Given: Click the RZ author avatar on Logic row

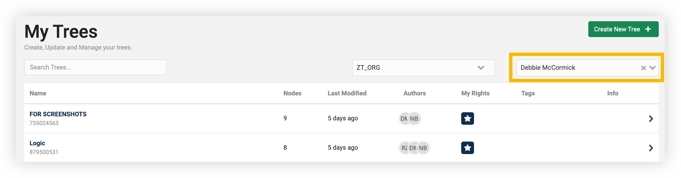Looking at the screenshot, I should tap(404, 148).
